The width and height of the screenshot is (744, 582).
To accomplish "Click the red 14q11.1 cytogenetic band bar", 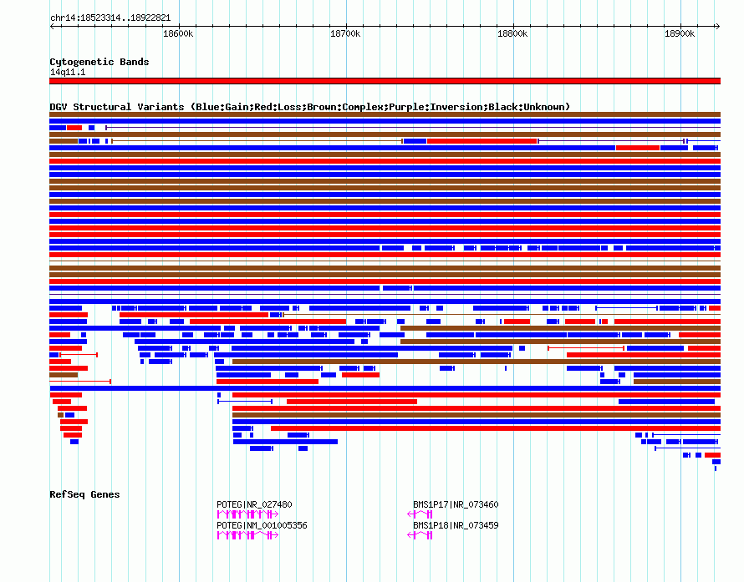I will click(x=385, y=81).
